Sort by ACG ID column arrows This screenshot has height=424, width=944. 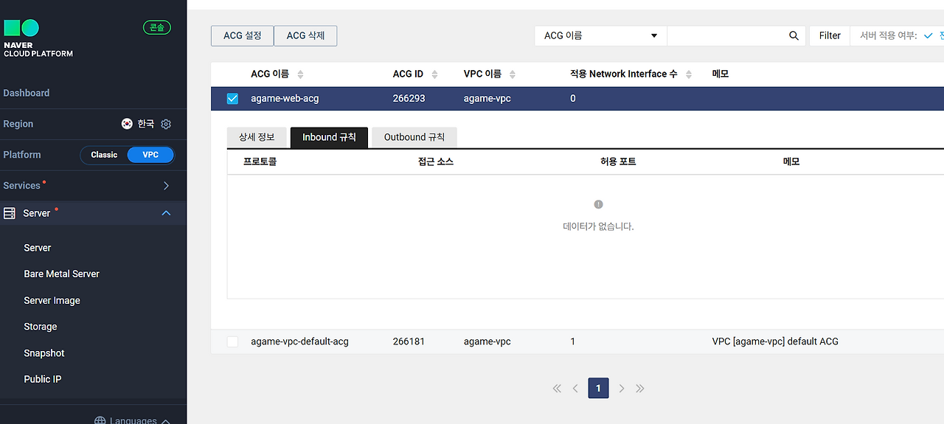pyautogui.click(x=434, y=74)
